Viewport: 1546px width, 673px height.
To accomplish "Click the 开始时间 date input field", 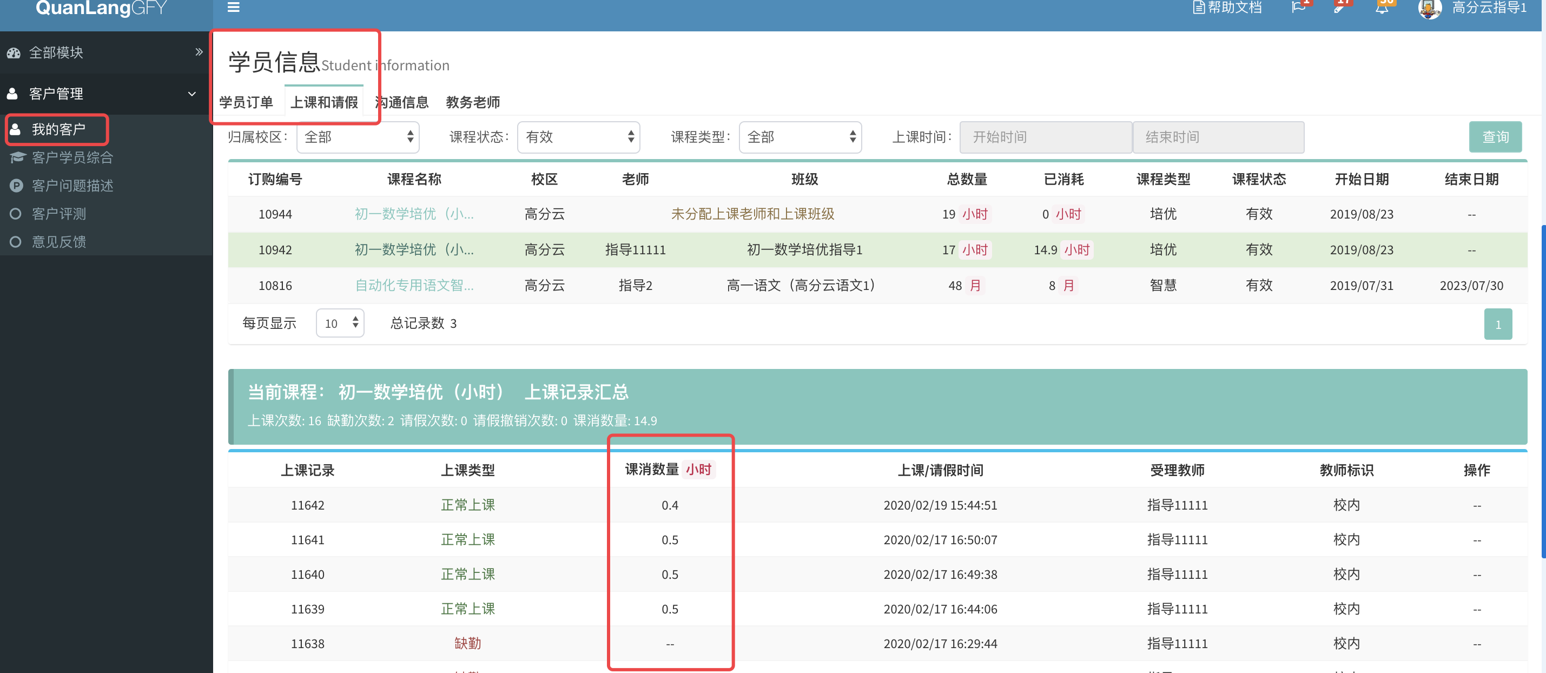I will coord(1046,137).
